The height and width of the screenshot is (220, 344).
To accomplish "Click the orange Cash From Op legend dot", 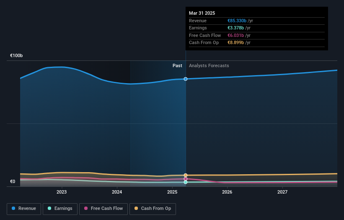I will 136,208.
